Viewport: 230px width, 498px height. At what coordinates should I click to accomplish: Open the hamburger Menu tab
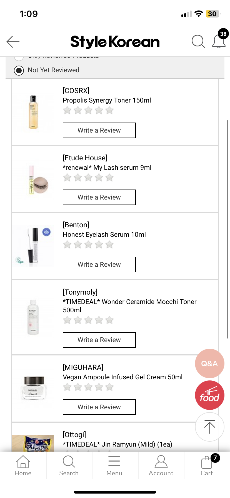pyautogui.click(x=114, y=465)
